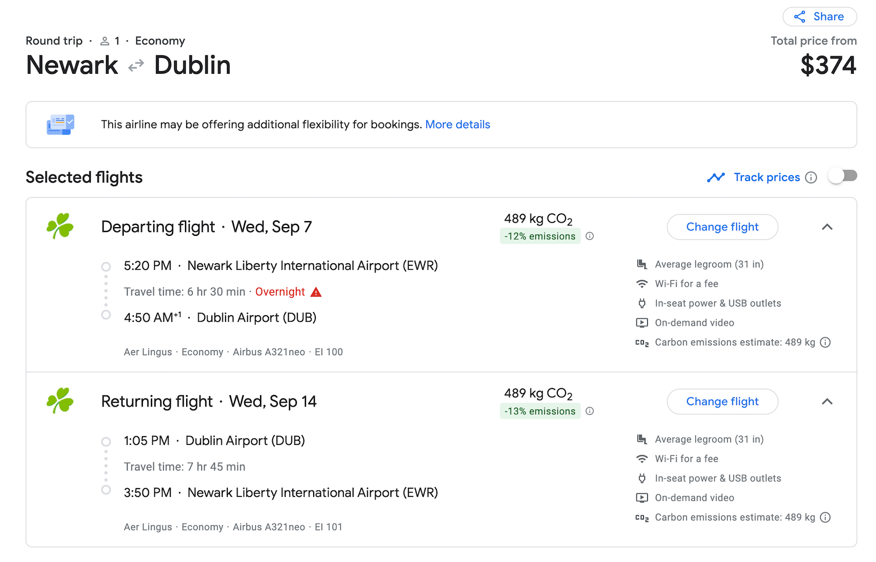The width and height of the screenshot is (876, 562).
Task: Enable the Track prices toggle
Action: [x=843, y=176]
